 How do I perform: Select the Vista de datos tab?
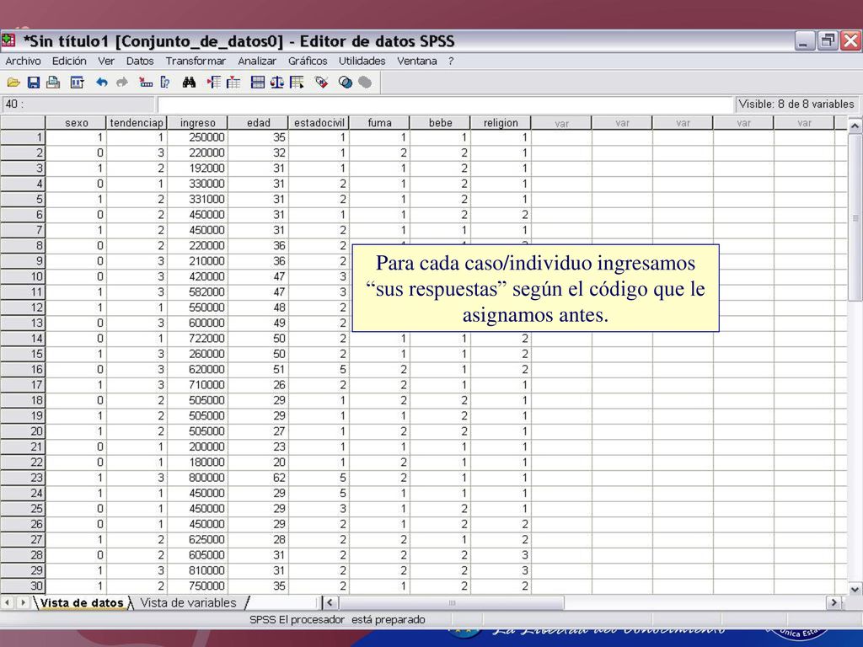point(82,603)
